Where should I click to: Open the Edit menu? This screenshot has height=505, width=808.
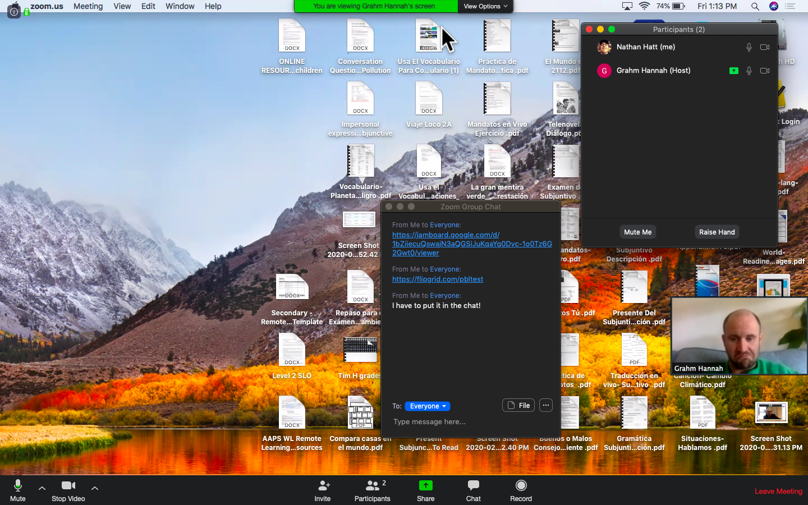[149, 6]
